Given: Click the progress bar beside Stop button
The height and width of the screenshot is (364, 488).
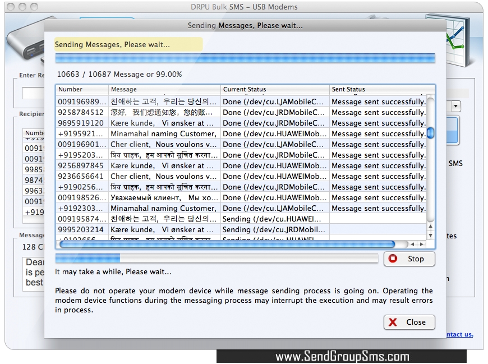Looking at the screenshot, I should click(x=217, y=258).
